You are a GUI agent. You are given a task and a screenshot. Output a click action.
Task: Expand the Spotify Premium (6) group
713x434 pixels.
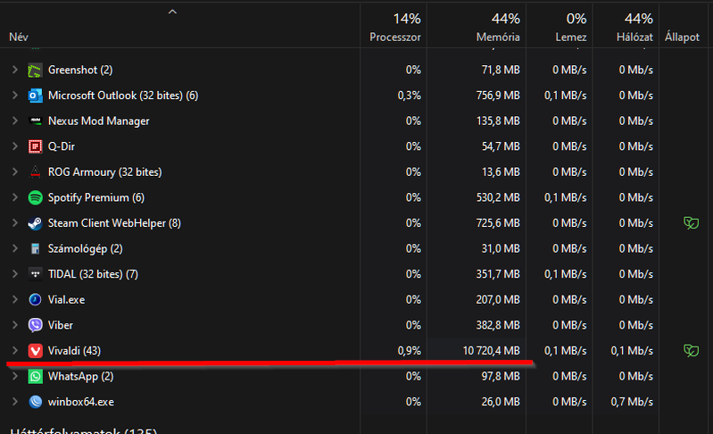tap(15, 197)
